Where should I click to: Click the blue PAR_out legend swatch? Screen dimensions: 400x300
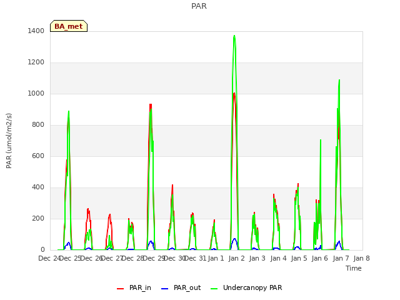(164, 289)
